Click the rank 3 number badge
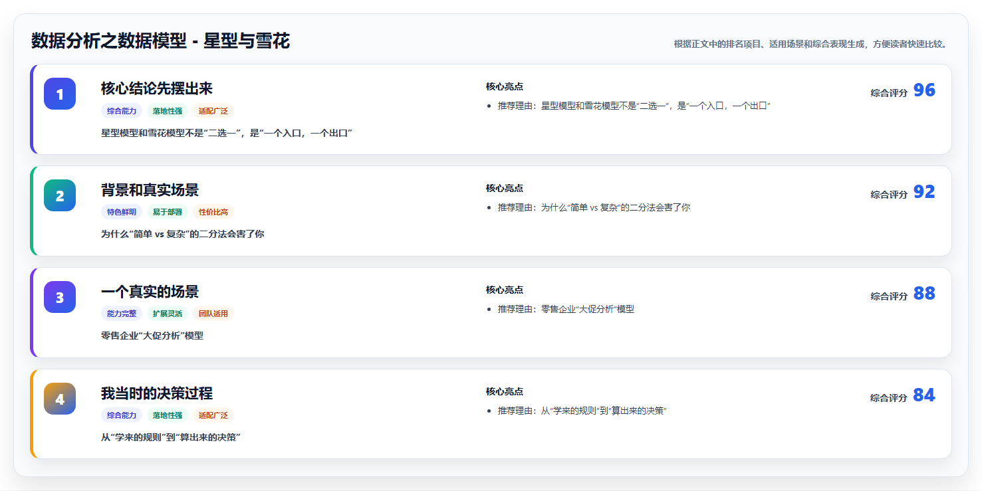Screen dimensions: 982x491 [60, 297]
